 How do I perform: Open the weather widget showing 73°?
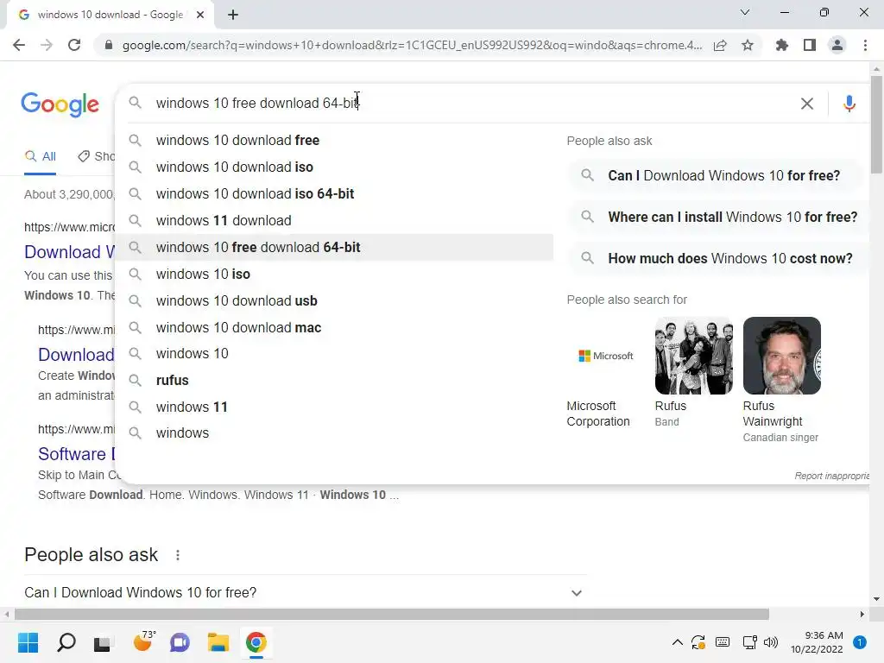pyautogui.click(x=144, y=641)
